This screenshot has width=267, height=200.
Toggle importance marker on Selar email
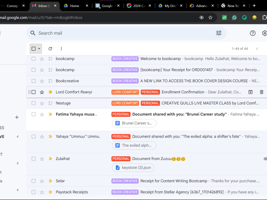coord(50,181)
